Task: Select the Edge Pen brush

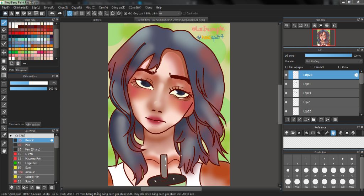Action: (33, 163)
